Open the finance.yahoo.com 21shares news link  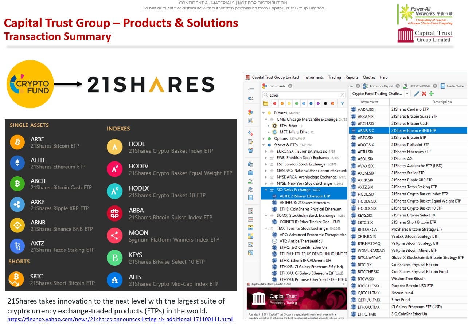[x=120, y=319]
